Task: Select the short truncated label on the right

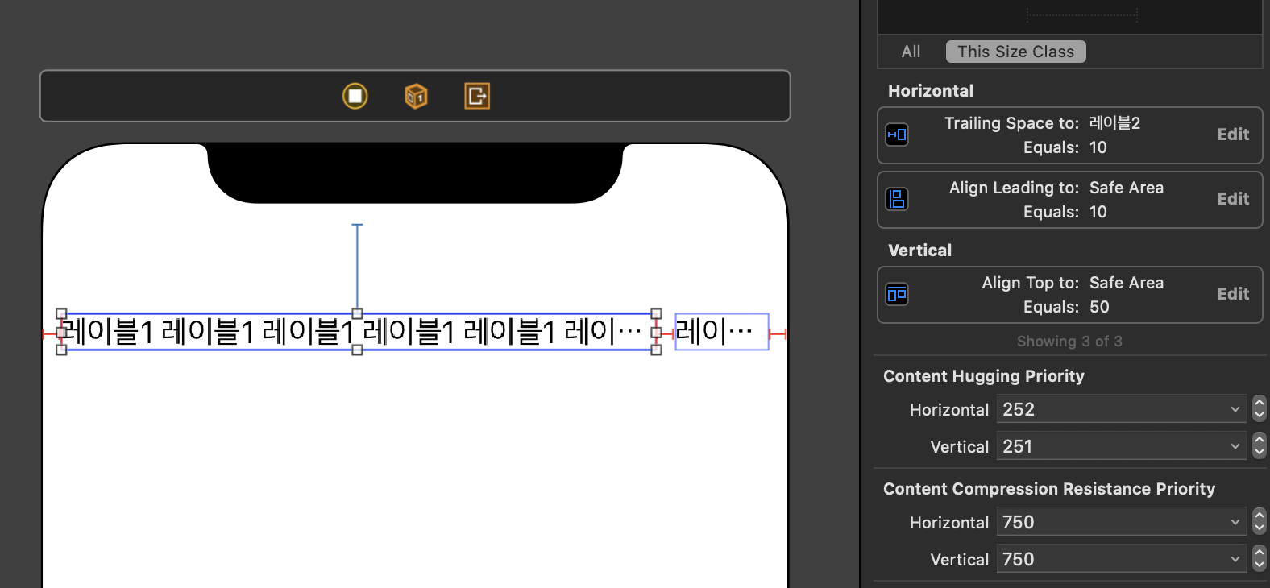Action: [721, 332]
